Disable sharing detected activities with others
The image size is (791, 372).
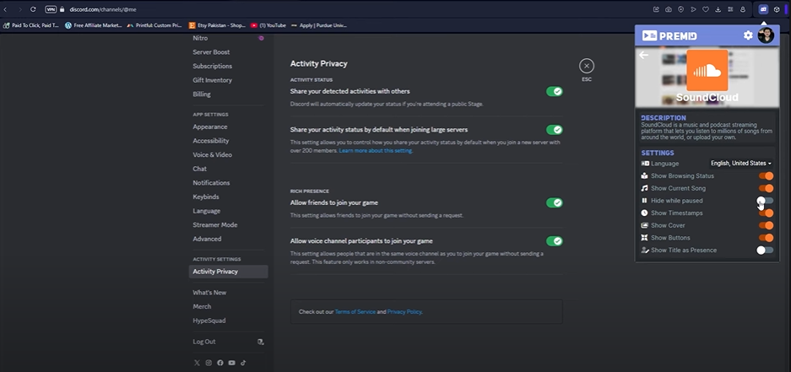(554, 91)
